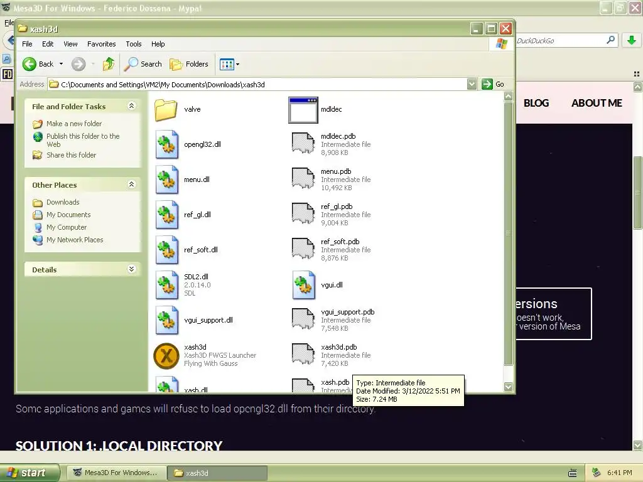Select the xash3d.pdb file icon
The image size is (643, 482).
[x=303, y=354]
